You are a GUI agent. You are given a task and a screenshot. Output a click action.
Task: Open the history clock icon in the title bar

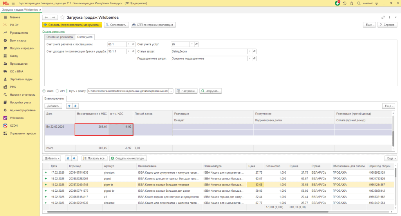tap(345, 4)
